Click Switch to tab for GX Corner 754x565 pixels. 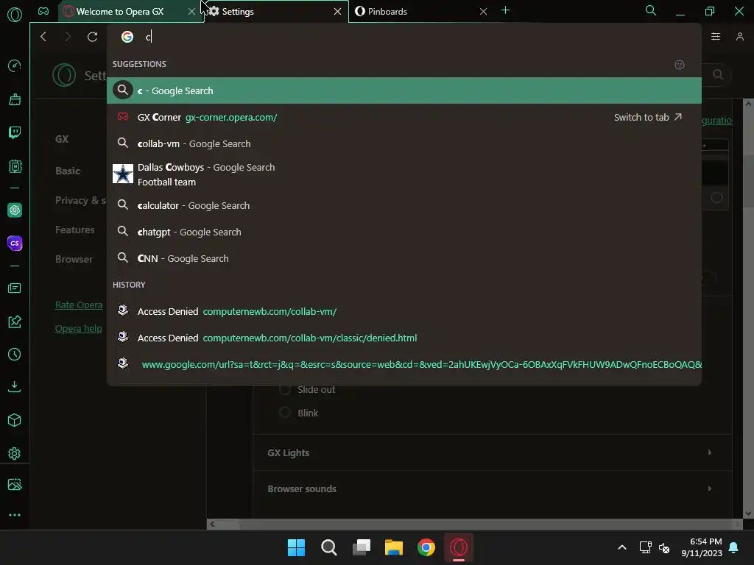(x=648, y=117)
